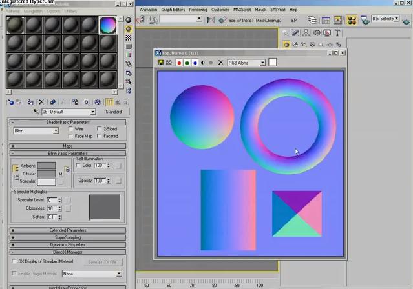413x289 pixels.
Task: Open Material/Map Navigator icon
Action: (x=128, y=91)
